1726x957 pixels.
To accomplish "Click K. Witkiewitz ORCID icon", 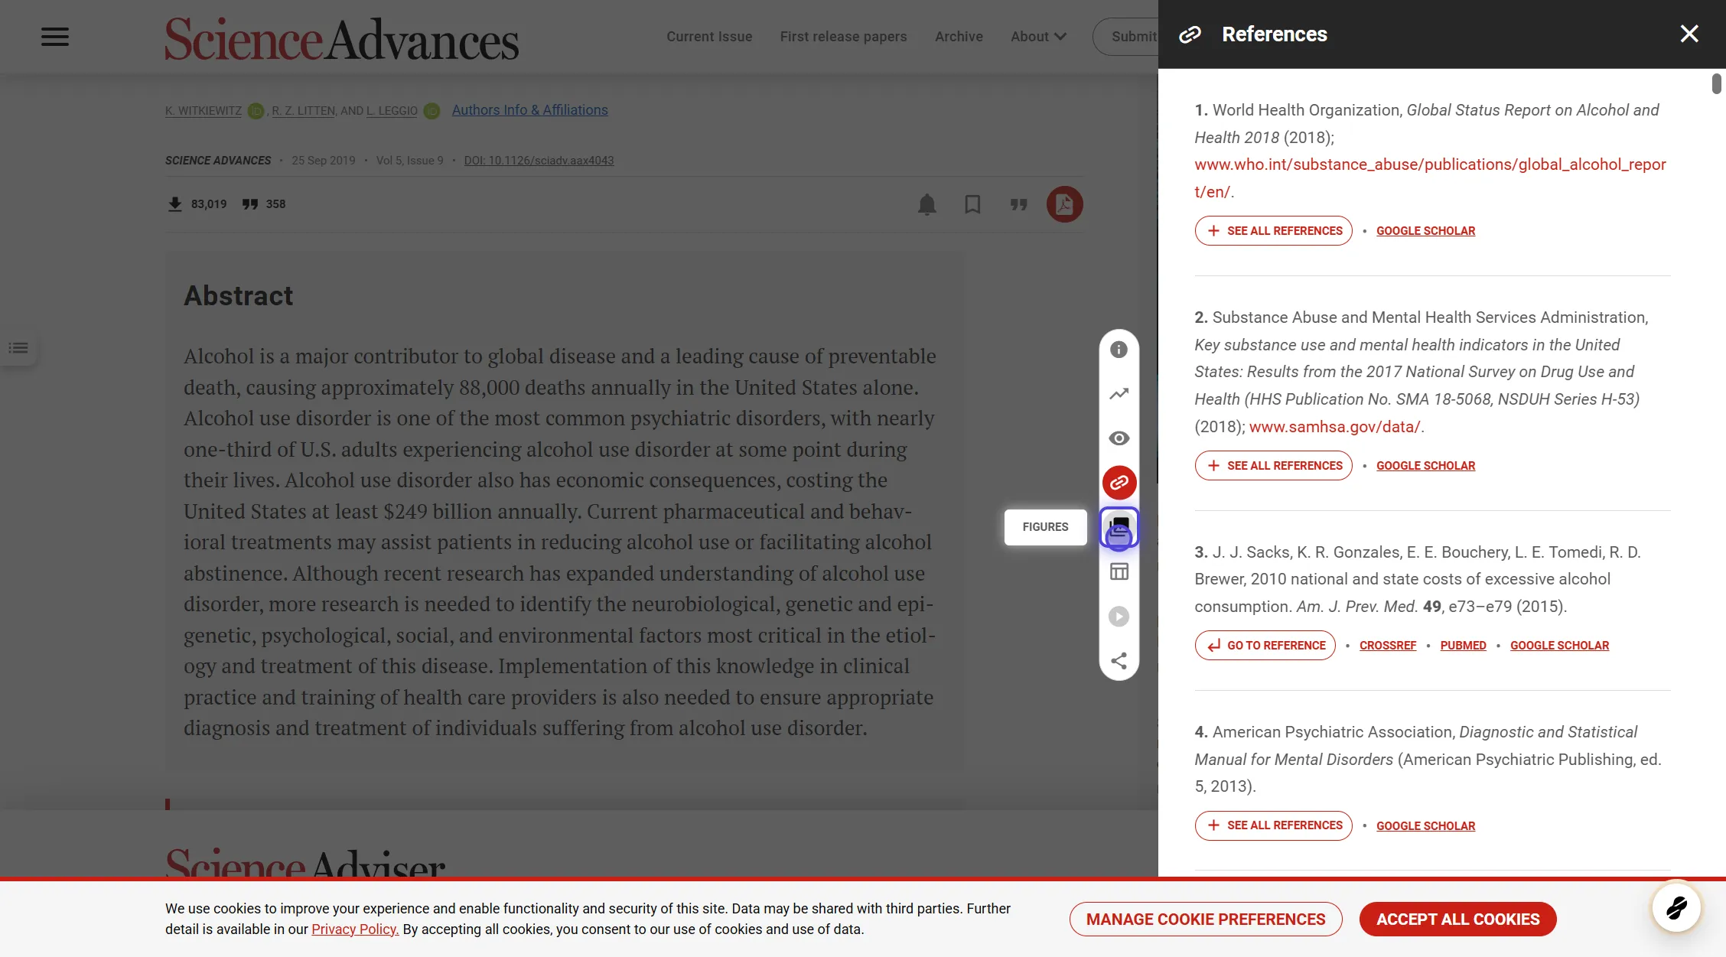I will (256, 111).
